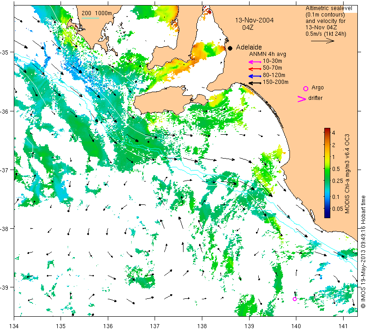
Task: Click the longitude axis label '139'
Action: pos(249,326)
